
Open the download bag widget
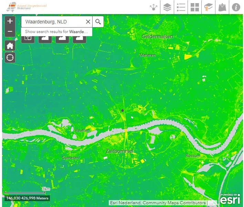222,7
